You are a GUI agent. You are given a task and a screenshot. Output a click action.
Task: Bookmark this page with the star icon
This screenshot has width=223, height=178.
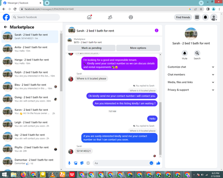tap(201, 9)
